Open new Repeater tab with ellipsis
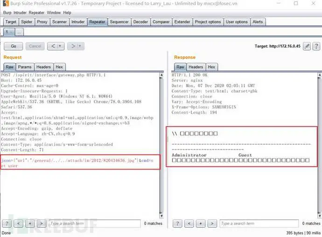This screenshot has width=322, height=237. pyautogui.click(x=19, y=32)
